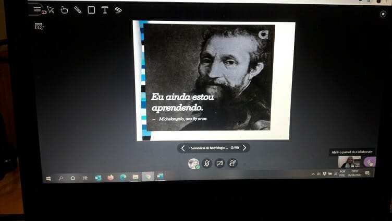Image resolution: width=392 pixels, height=221 pixels.
Task: Toggle the raise hand button
Action: [232, 164]
